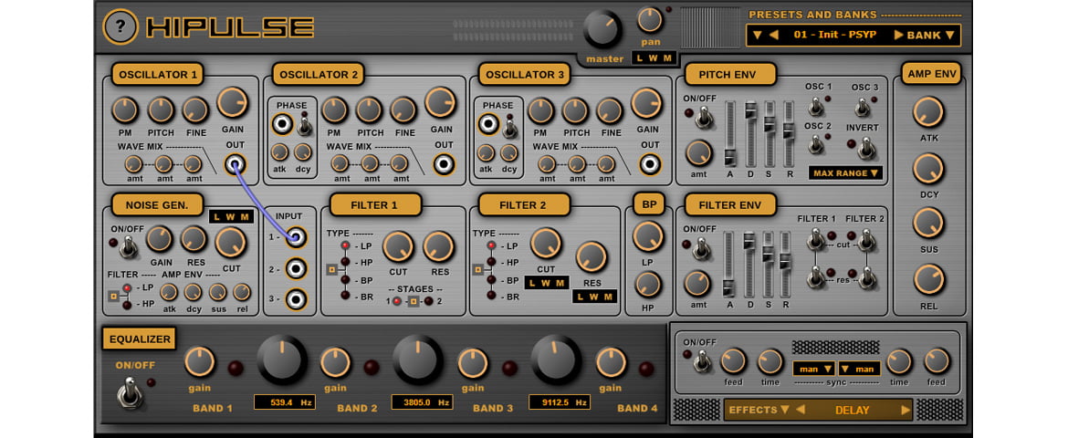Viewport: 1068px width, 438px height.
Task: Click Filter 1 RES knob
Action: [439, 246]
